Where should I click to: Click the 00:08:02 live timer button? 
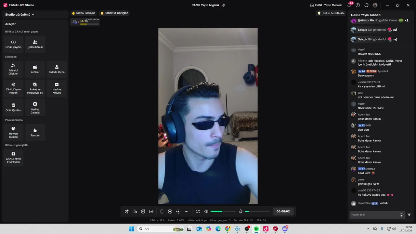[283, 212]
